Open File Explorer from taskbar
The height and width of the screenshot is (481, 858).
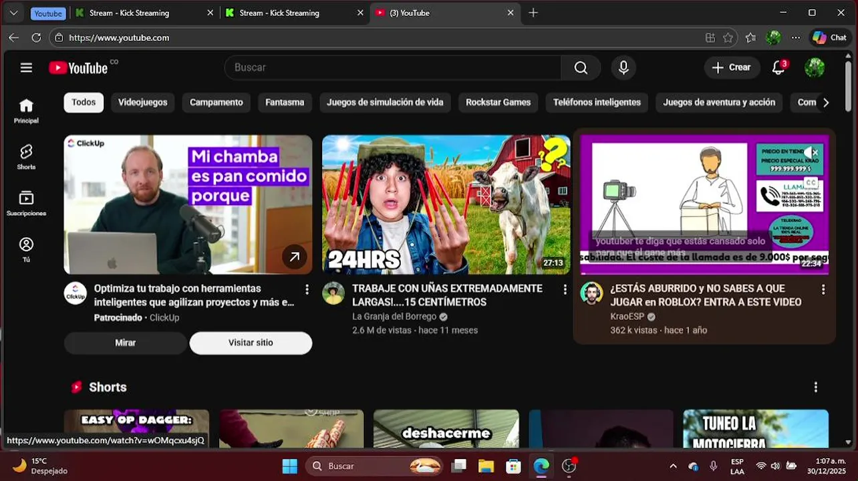click(x=486, y=466)
